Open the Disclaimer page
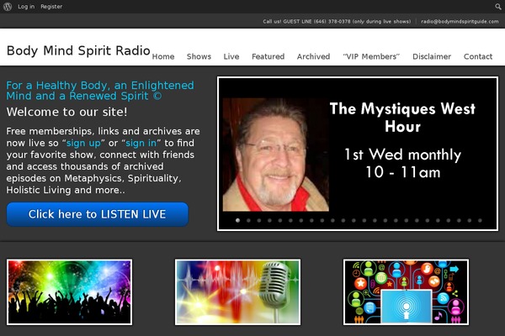The width and height of the screenshot is (505, 336). click(432, 56)
